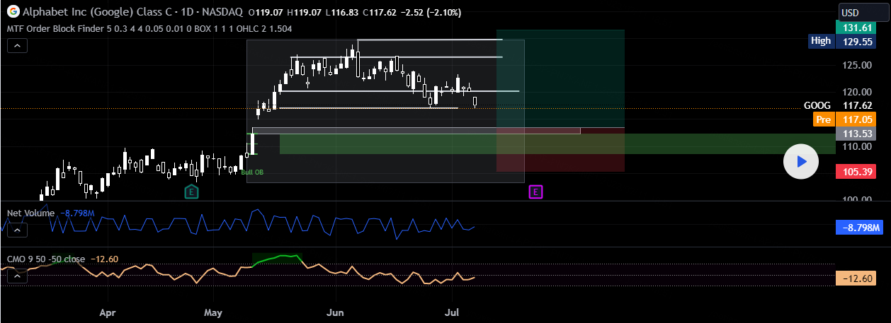891x323 pixels.
Task: Click the Jul label on time axis
Action: click(x=453, y=312)
